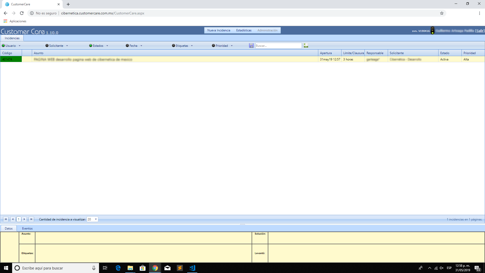Open Windows Start menu

click(6, 268)
